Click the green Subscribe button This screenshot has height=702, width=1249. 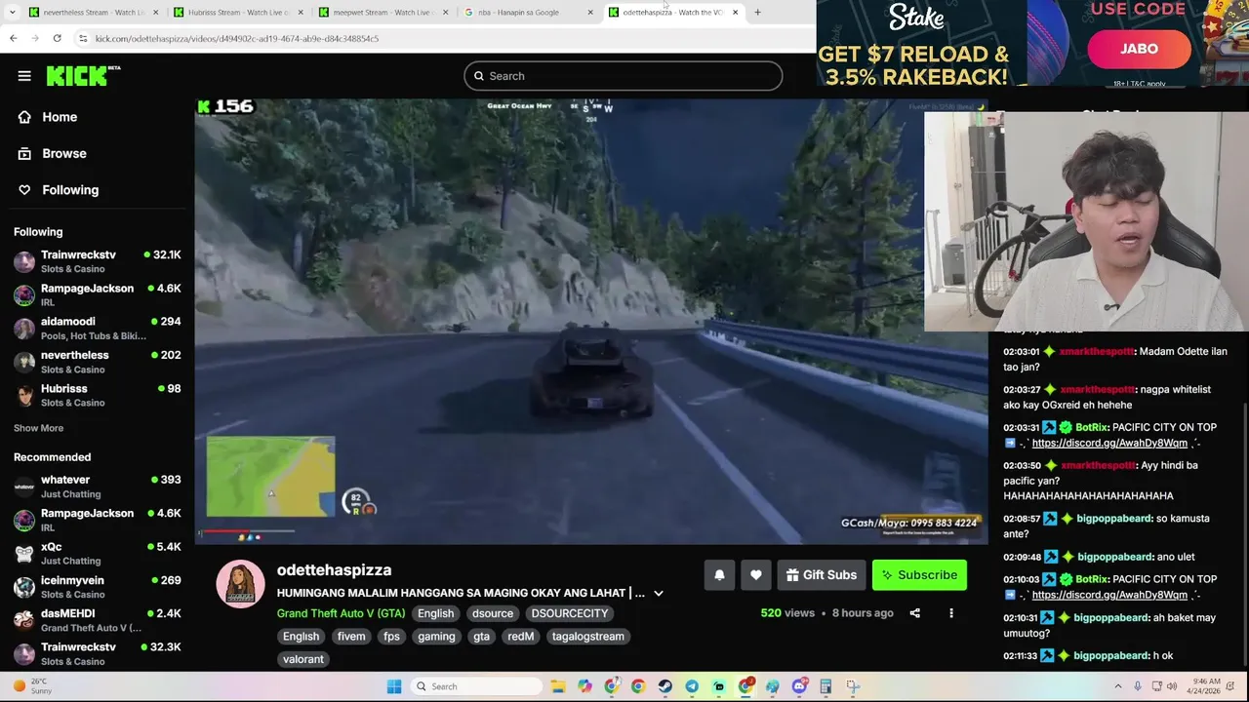[919, 575]
